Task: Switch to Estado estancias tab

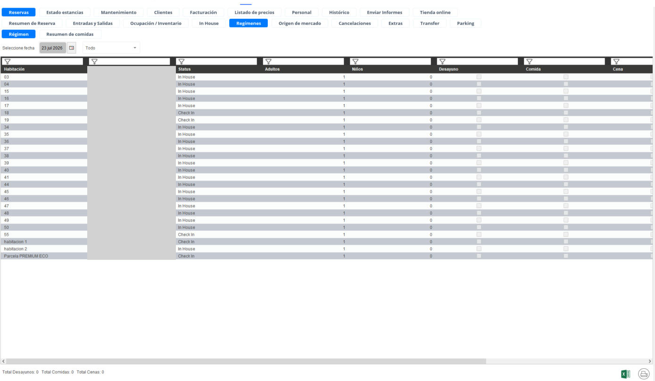Action: click(65, 12)
